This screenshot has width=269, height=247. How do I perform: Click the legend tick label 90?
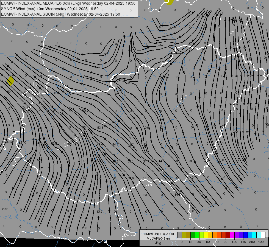[x=225, y=242]
